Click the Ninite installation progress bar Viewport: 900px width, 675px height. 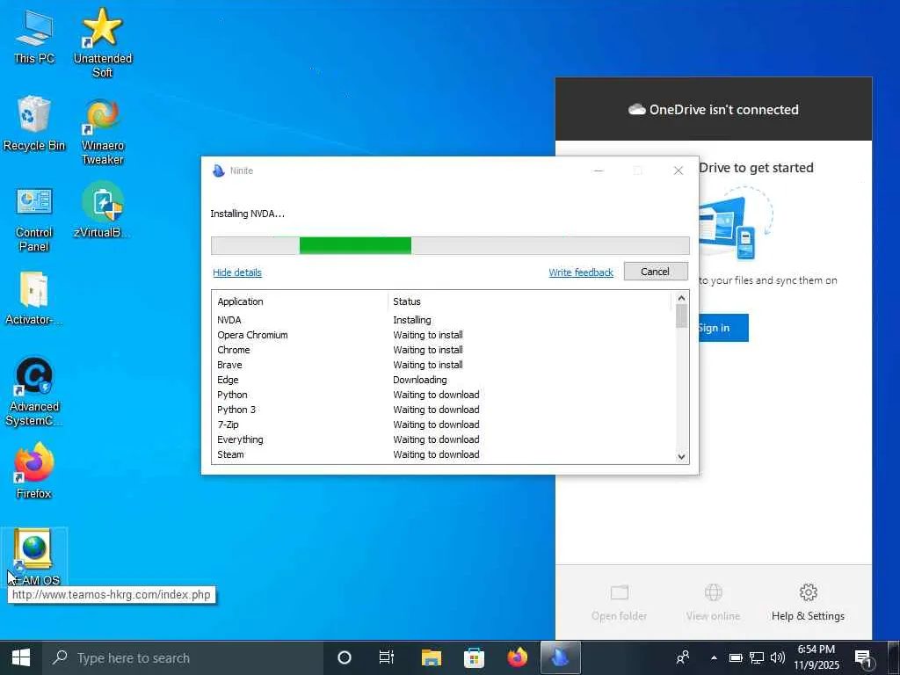[450, 246]
